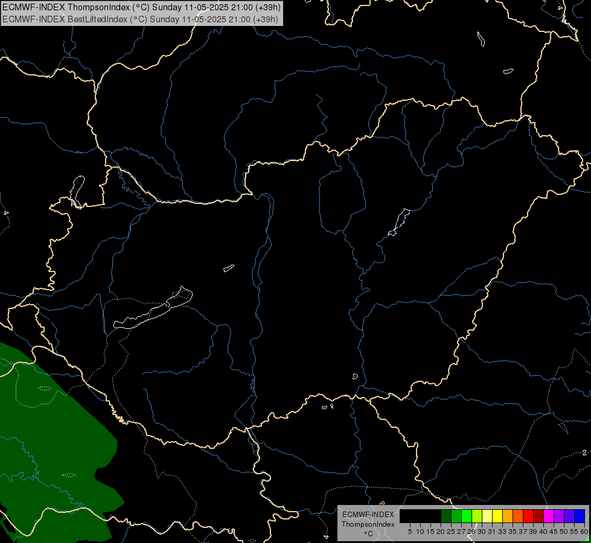Screen dimensions: 591x543
Task: Pick the violet 50-55 legend swatch
Action: tap(569, 516)
